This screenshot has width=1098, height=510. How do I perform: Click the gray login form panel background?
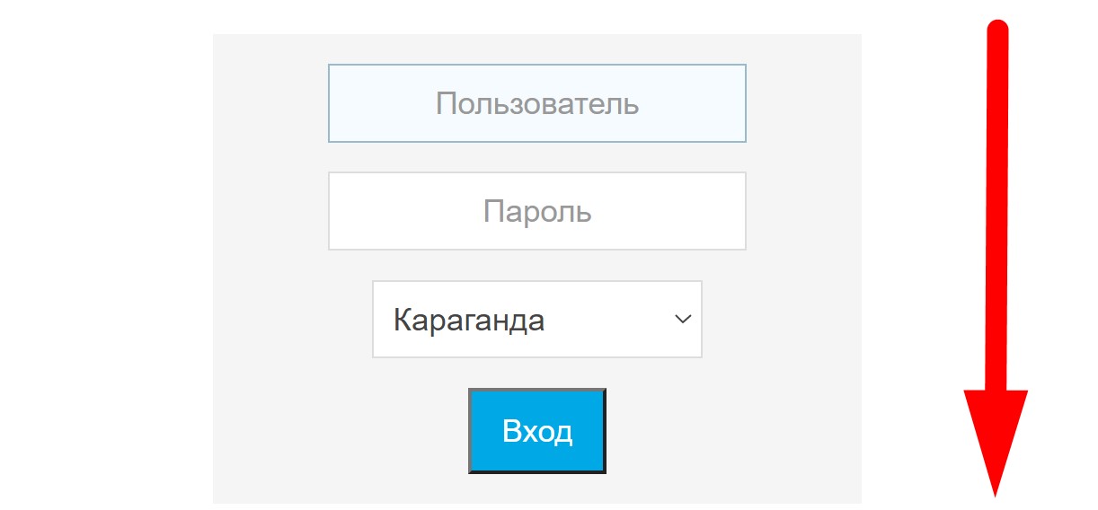(270, 269)
